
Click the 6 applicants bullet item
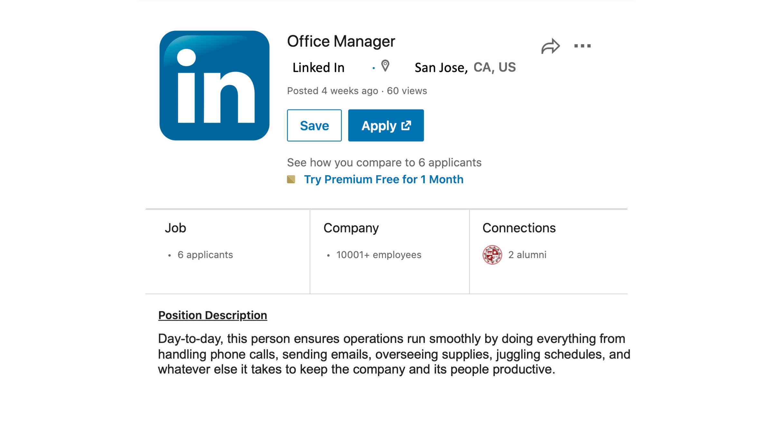coord(205,255)
